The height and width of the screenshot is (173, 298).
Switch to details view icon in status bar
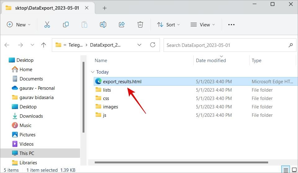point(286,170)
